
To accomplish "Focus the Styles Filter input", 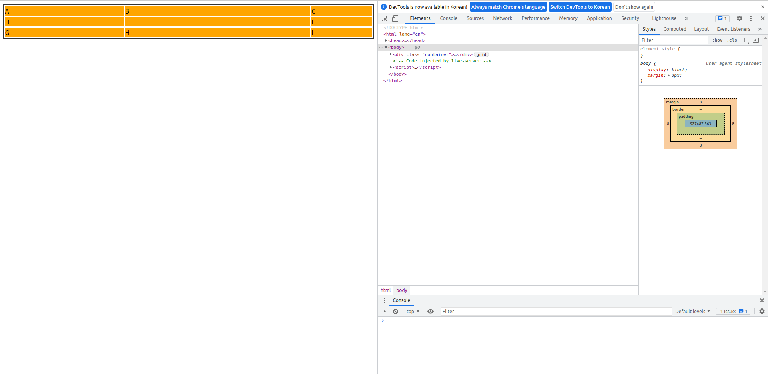I will 674,40.
